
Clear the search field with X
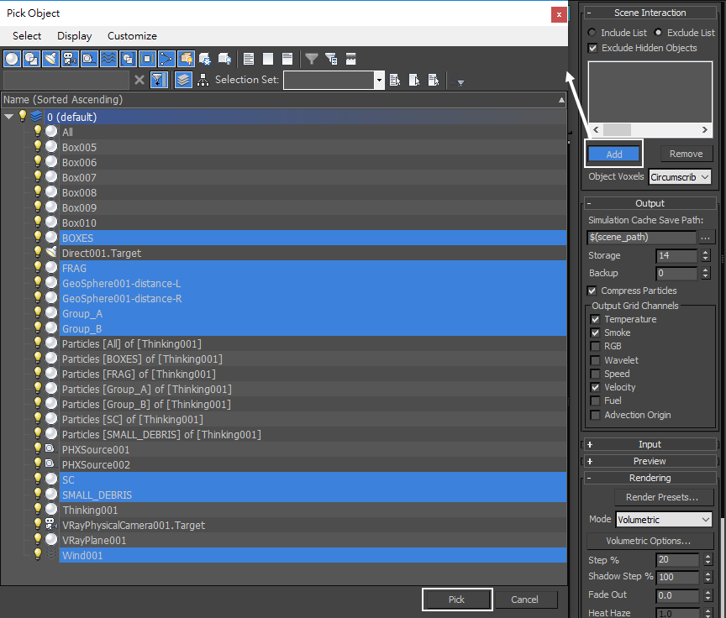[139, 80]
